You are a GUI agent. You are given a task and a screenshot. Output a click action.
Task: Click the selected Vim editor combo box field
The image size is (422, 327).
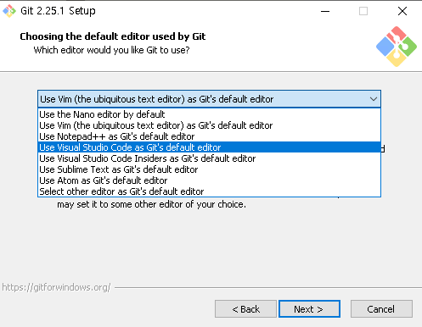[209, 99]
